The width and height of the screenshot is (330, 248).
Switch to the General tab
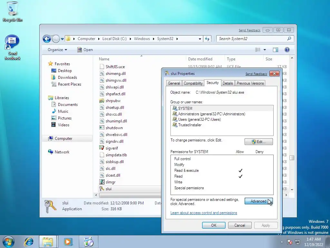(x=174, y=83)
